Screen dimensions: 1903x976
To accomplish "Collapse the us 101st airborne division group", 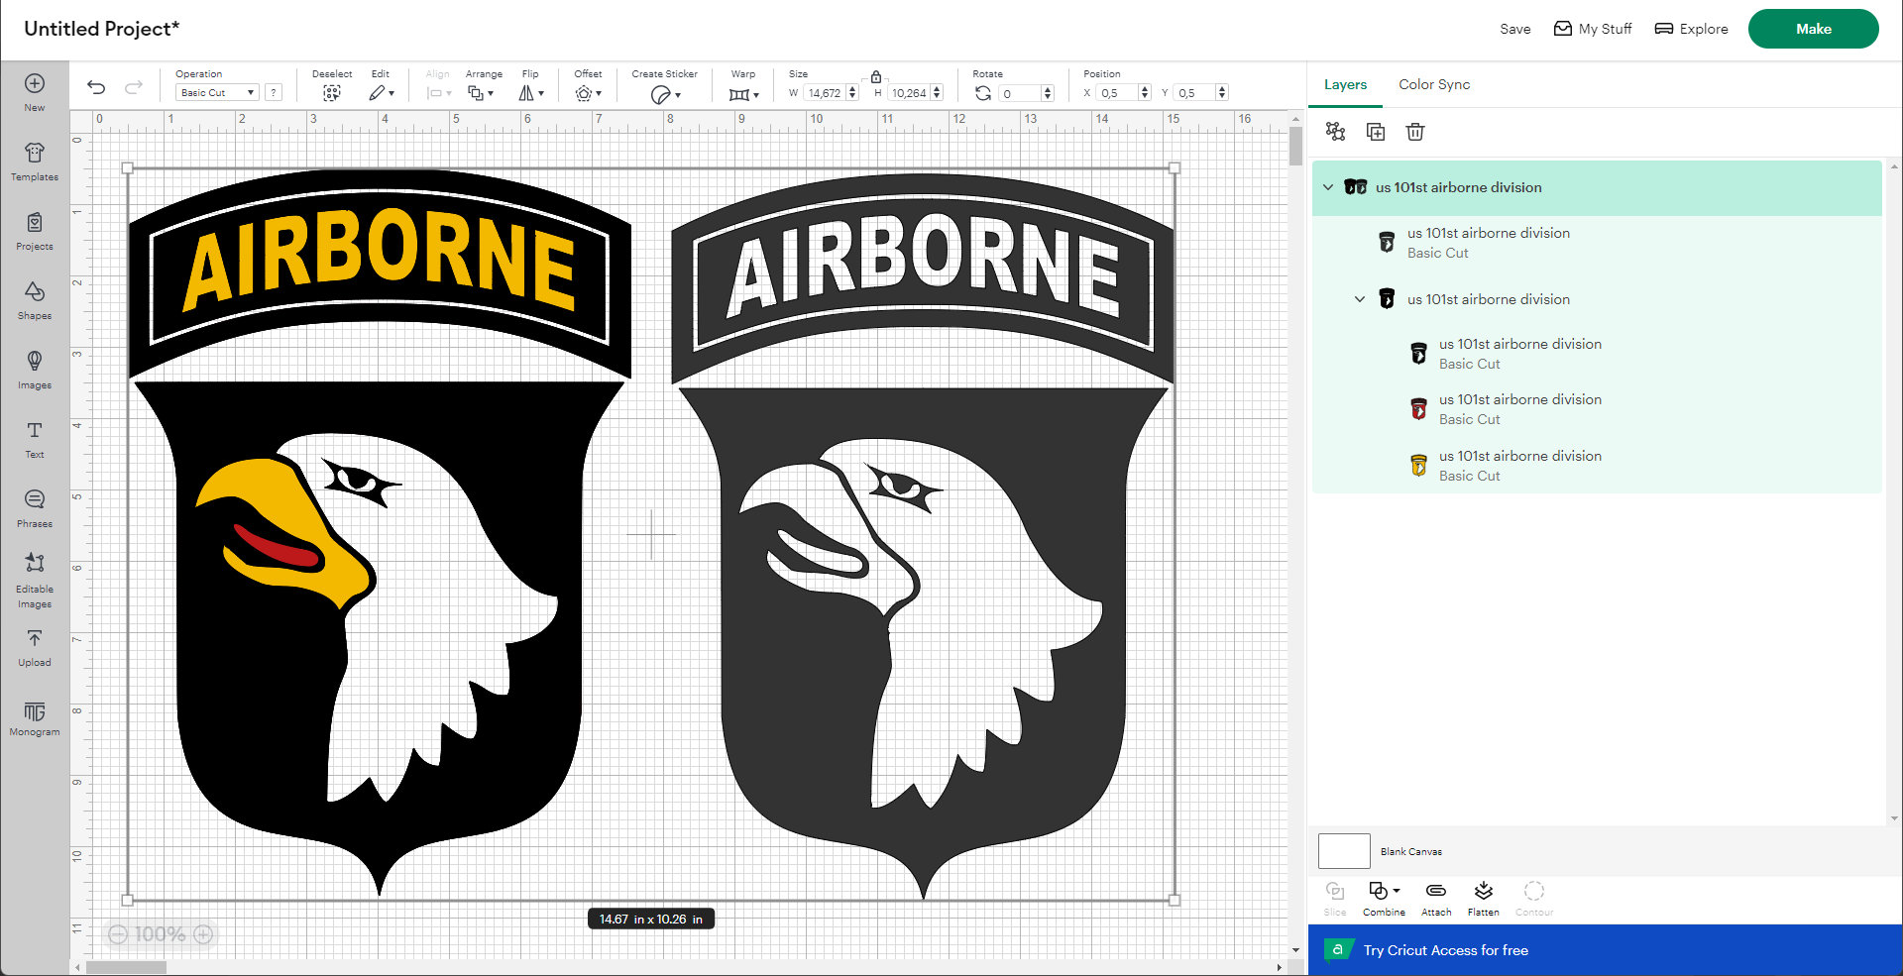I will 1328,187.
